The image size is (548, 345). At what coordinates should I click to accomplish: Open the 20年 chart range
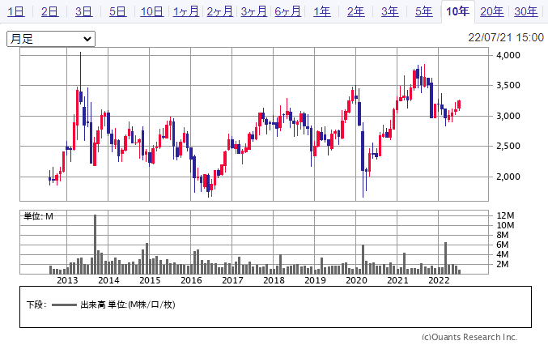click(x=491, y=11)
